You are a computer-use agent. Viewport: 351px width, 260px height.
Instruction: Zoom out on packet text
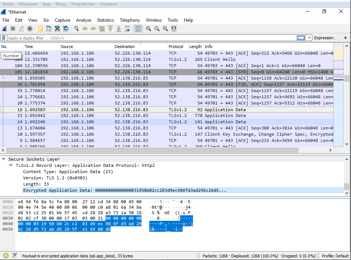[157, 29]
